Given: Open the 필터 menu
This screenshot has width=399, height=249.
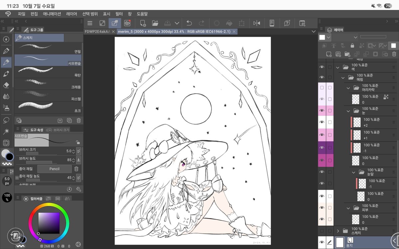Looking at the screenshot, I should (119, 14).
